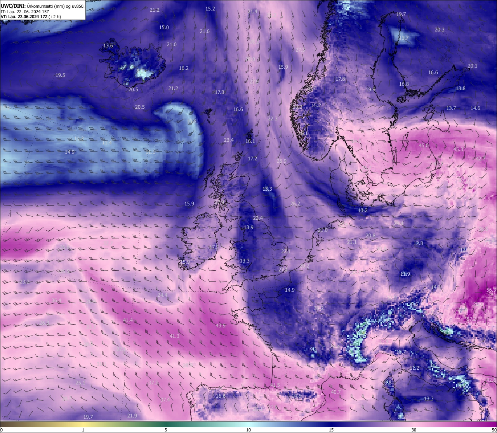497x433 pixels.
Task: Click the 21.9 value at the bottom
Action: [x=132, y=416]
